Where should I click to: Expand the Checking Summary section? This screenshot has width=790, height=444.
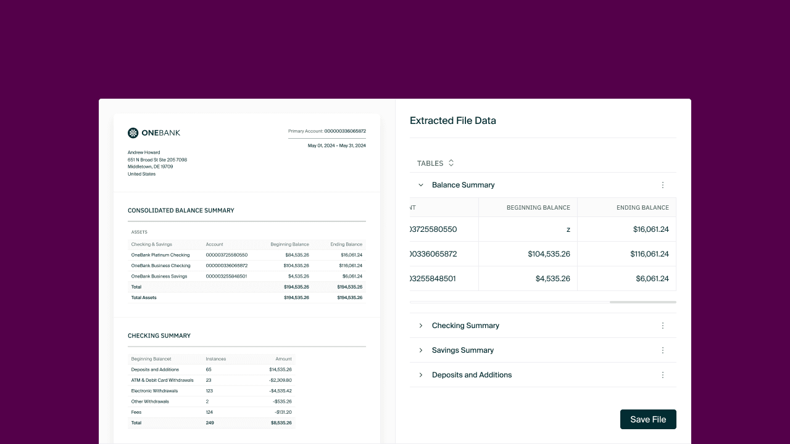pyautogui.click(x=420, y=325)
